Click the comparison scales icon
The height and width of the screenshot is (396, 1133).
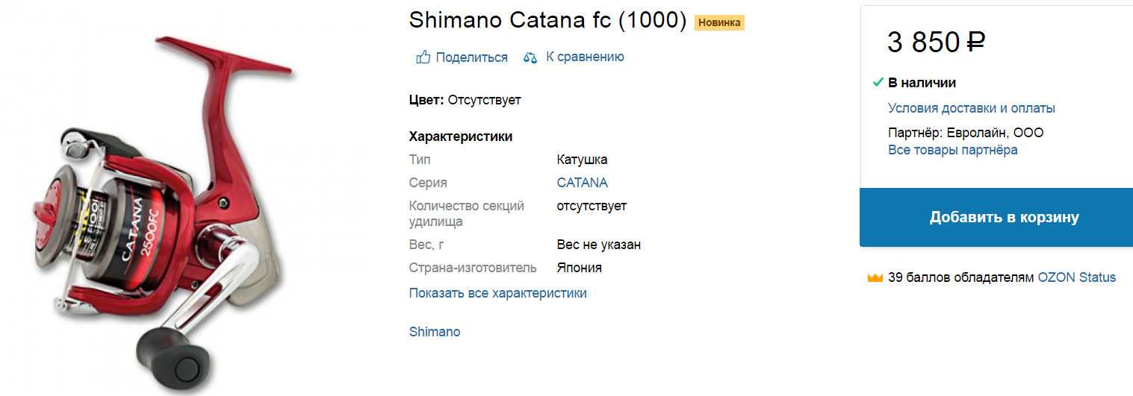530,57
